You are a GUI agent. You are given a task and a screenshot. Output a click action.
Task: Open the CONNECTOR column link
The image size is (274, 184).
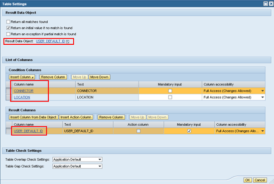(x=23, y=91)
